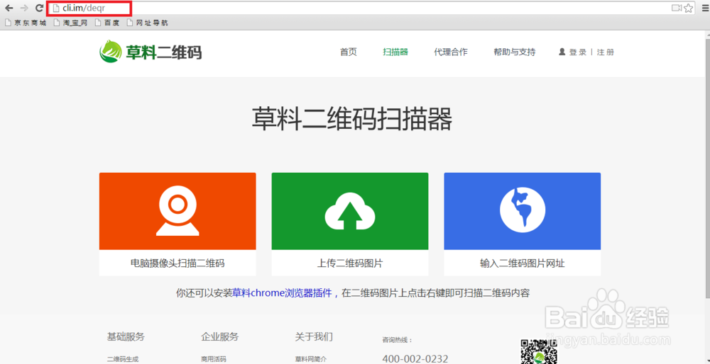This screenshot has width=710, height=364.
Task: Open the 草料chrome浏览器插件 link
Action: pyautogui.click(x=283, y=293)
